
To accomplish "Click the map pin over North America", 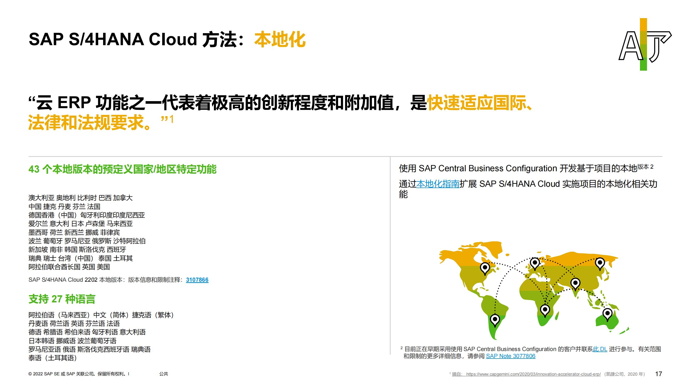I will tap(485, 268).
